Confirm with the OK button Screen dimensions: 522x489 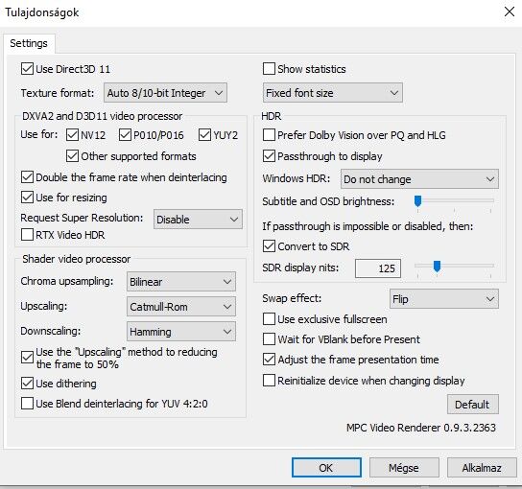326,467
